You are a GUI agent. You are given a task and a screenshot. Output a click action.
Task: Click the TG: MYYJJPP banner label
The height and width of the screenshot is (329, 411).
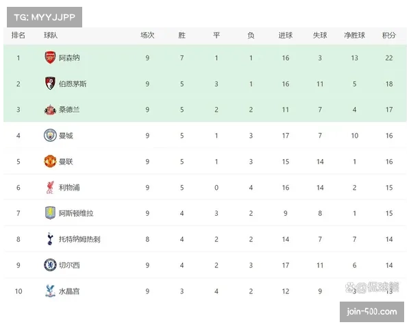[44, 16]
